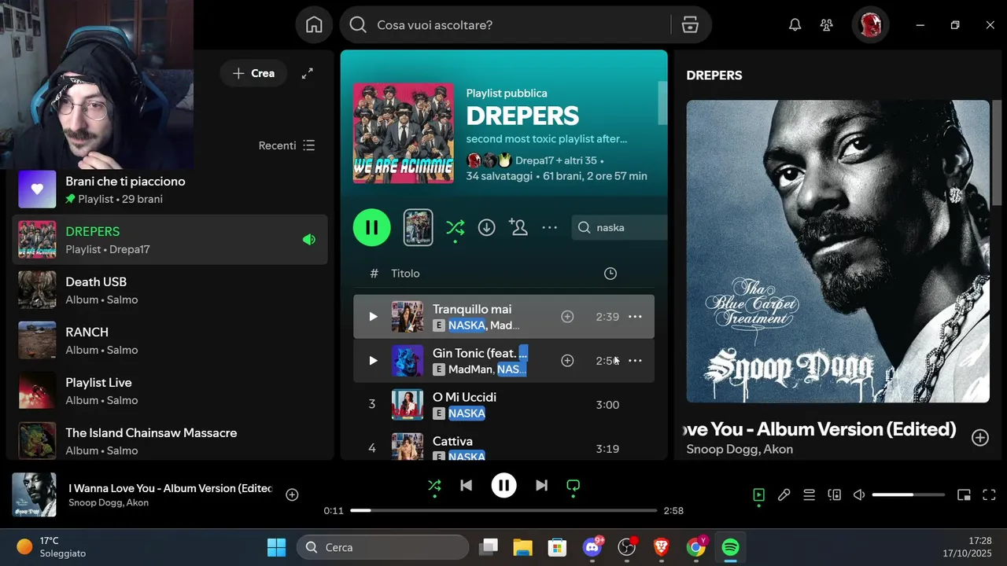The width and height of the screenshot is (1007, 566).
Task: Open Brani che ti piacciono playlist
Action: [x=170, y=189]
